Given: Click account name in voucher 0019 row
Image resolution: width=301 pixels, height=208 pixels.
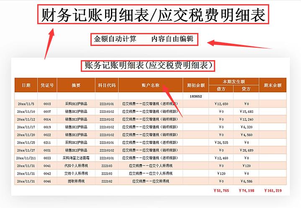Looking at the screenshot, I should (x=150, y=127).
